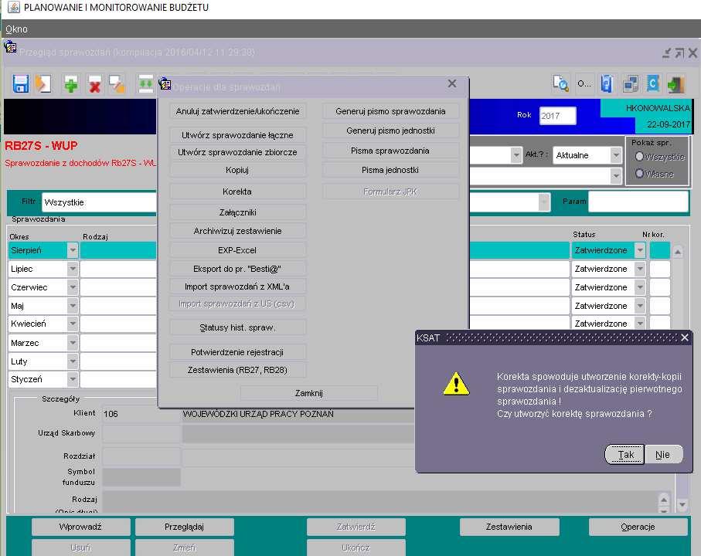
Task: Click the green arrows rows icon
Action: (x=145, y=84)
